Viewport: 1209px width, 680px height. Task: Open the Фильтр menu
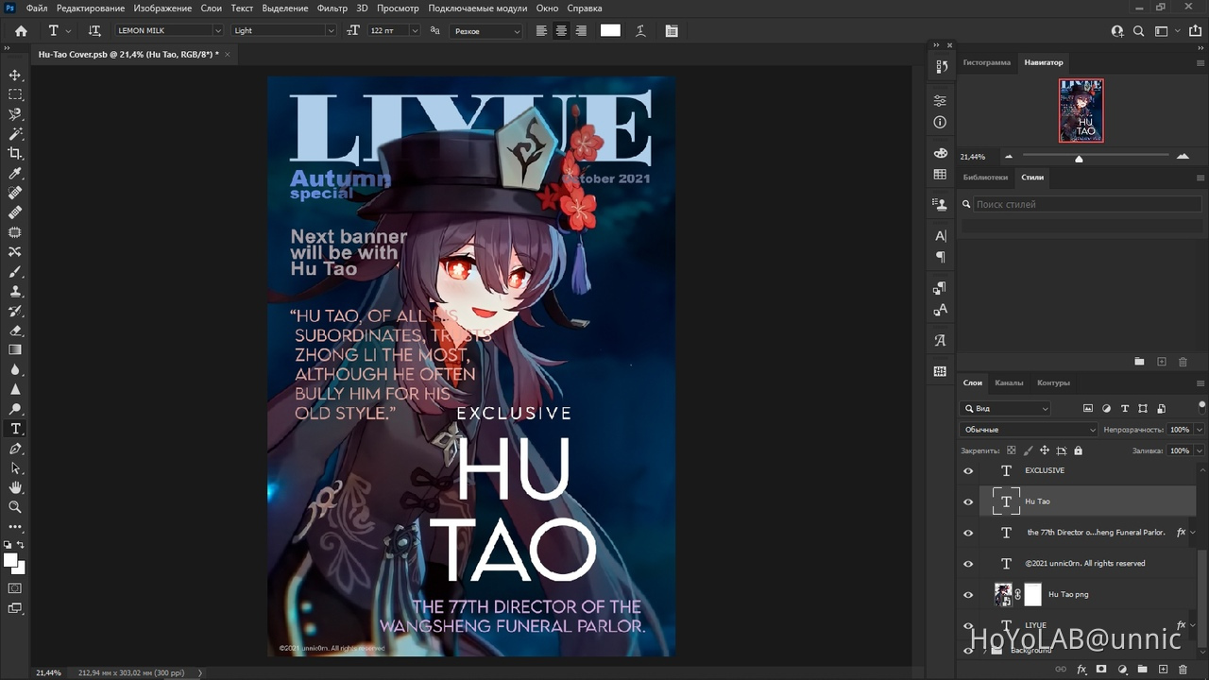click(x=332, y=8)
